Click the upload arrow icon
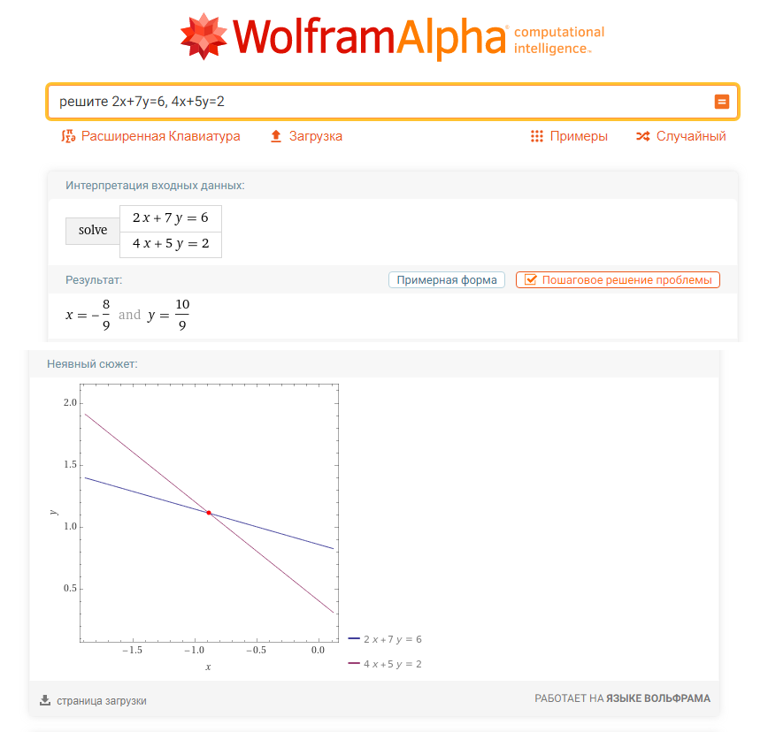768x732 pixels. coord(276,136)
